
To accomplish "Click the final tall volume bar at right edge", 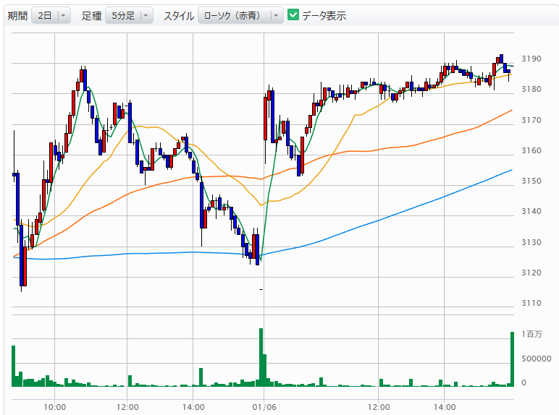I will [x=512, y=359].
